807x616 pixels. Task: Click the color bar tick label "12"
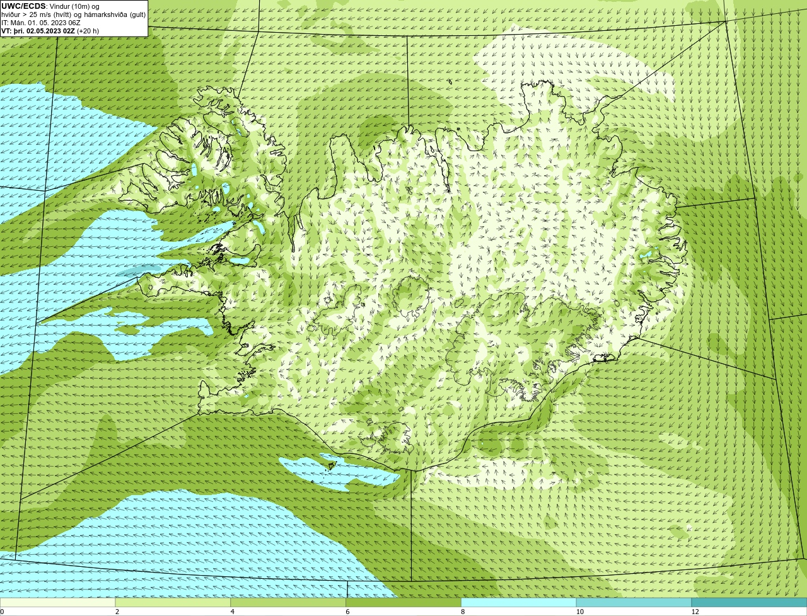(x=695, y=612)
